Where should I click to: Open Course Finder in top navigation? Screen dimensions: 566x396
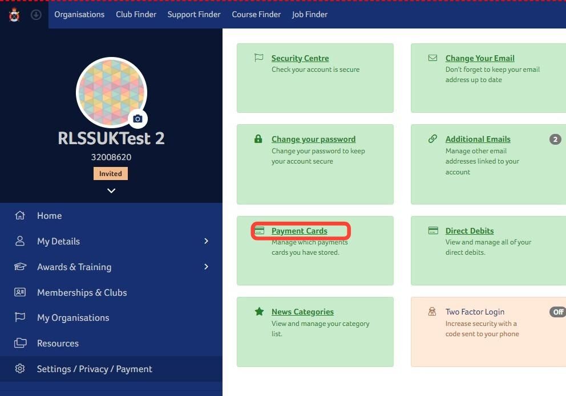tap(256, 14)
